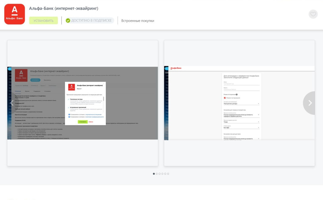Click the Встроенные покупки label
This screenshot has height=200, width=323.
(138, 21)
